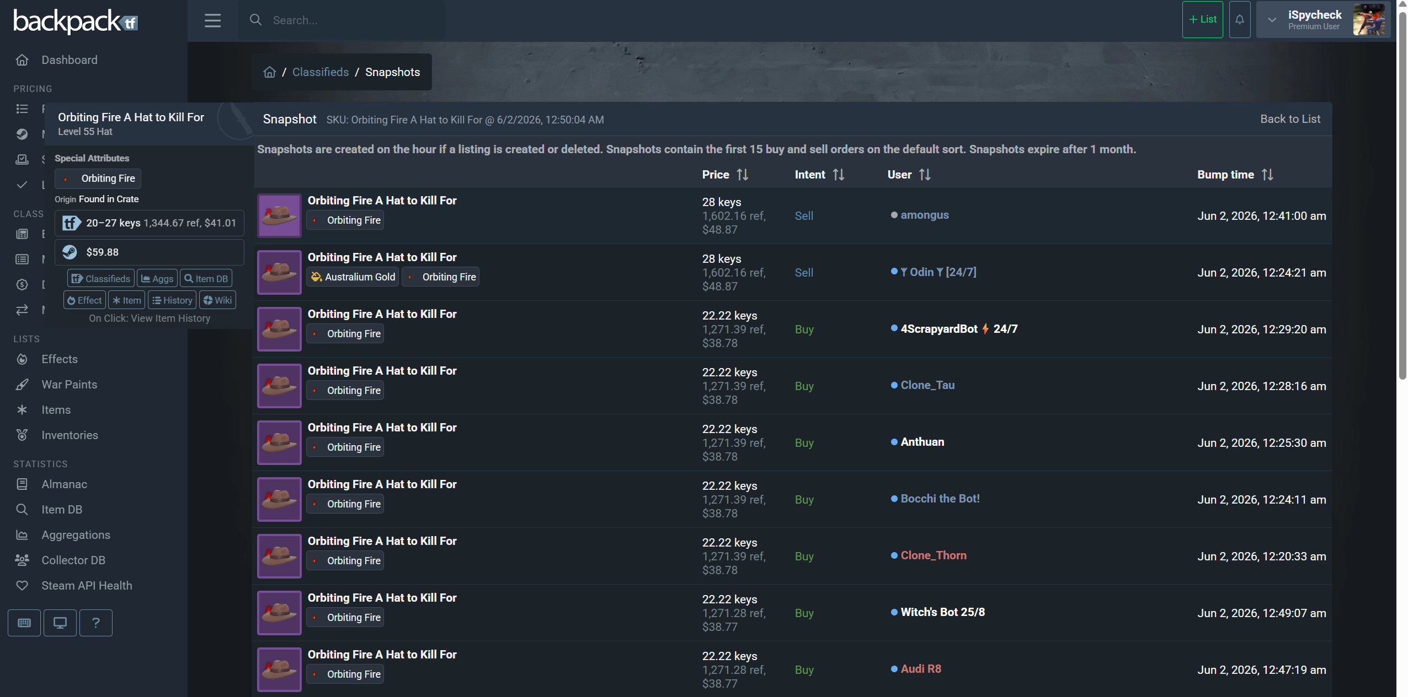Click Australium Gold tag in Odin listing

point(353,277)
